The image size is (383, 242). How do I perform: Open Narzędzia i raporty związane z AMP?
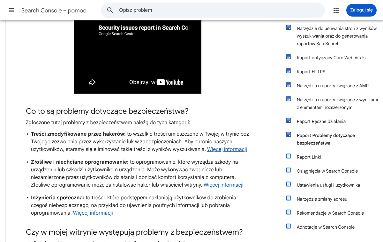333,86
